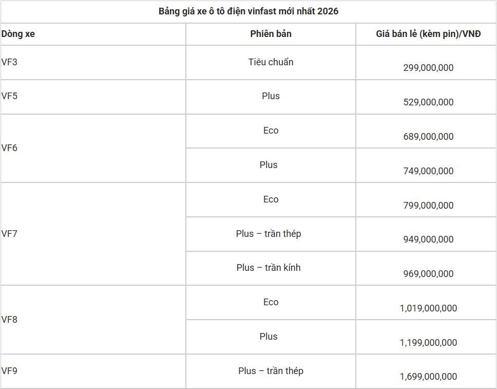Click the 969,000,000 price cell

pyautogui.click(x=428, y=274)
